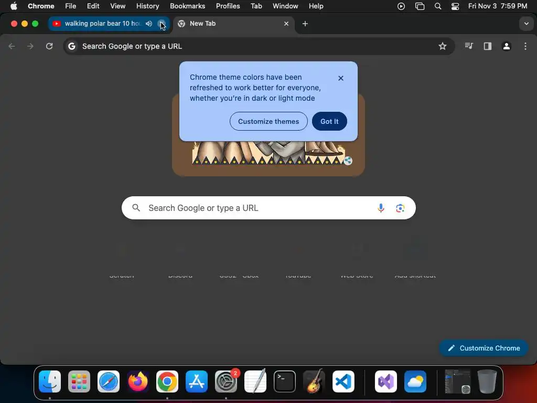Click Chrome icon in the Dock

click(x=167, y=381)
